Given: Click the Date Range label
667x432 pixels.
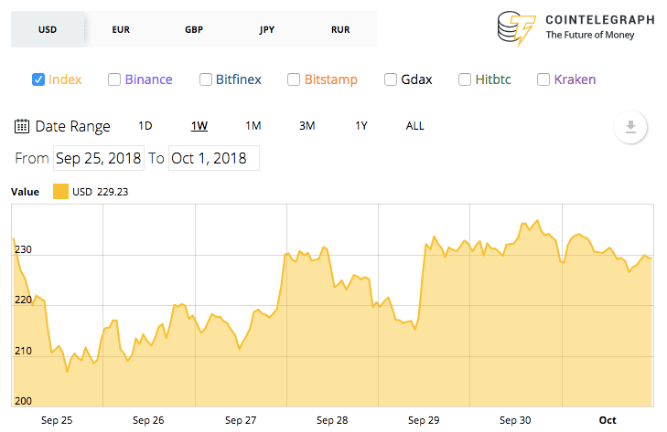Looking at the screenshot, I should click(73, 127).
